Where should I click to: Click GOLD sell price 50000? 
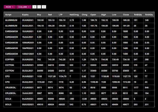51,99
